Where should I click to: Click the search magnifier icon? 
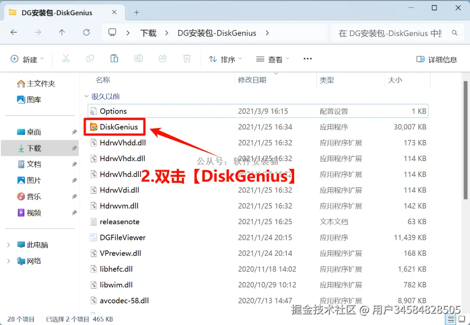[454, 33]
